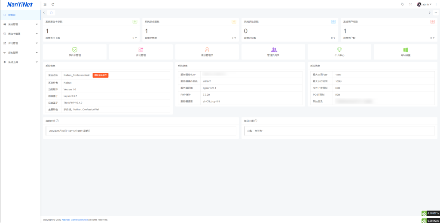
Task: Toggle the sidebar collapse hamburger icon
Action: click(x=45, y=4)
